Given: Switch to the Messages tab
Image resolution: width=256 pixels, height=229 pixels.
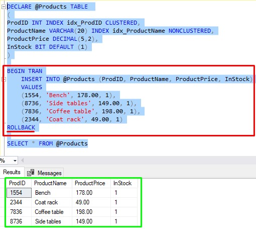Looking at the screenshot, I should pos(44,173).
